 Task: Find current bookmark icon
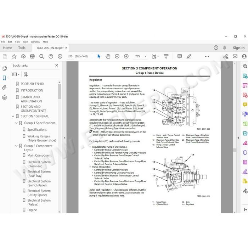[26, 74]
